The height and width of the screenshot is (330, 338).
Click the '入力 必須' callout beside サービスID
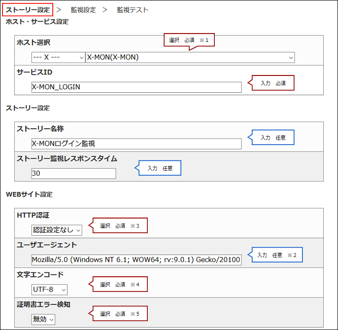pyautogui.click(x=273, y=83)
